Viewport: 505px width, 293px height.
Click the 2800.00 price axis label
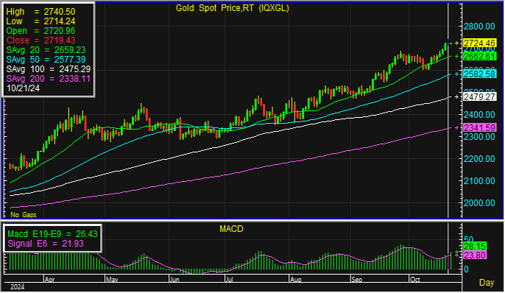coord(479,26)
